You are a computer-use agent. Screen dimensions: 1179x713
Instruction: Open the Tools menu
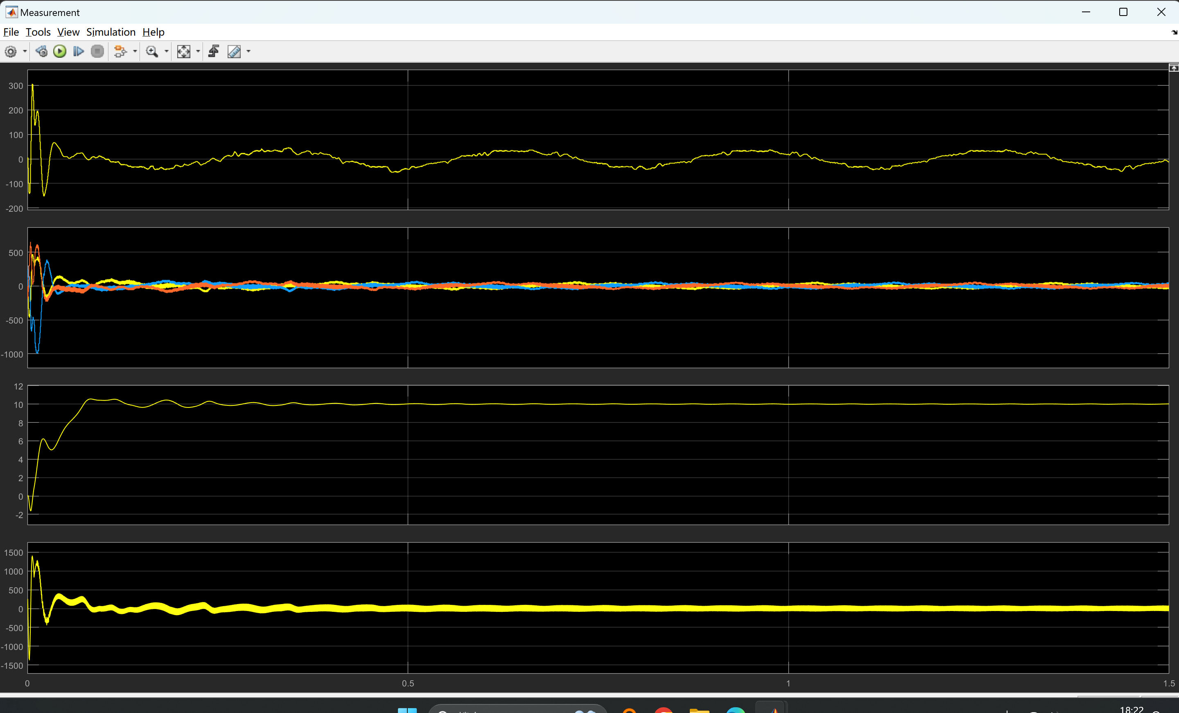pos(38,32)
